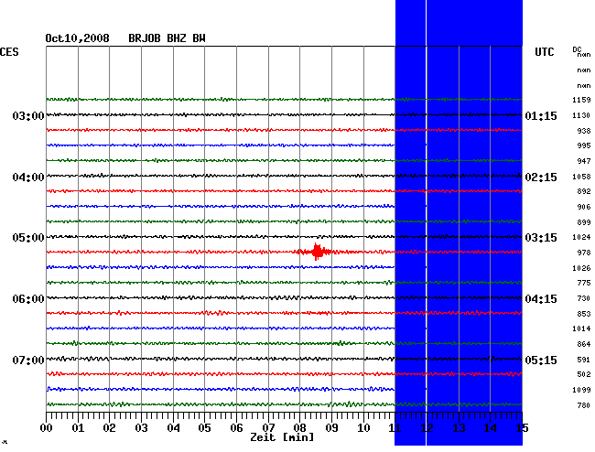This screenshot has width=595, height=452.
Task: Click the DC value 1058
Action: tap(581, 177)
